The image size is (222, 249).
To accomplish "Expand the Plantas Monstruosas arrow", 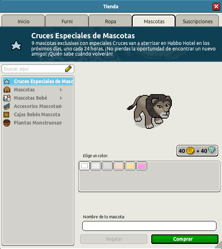I will 61,123.
